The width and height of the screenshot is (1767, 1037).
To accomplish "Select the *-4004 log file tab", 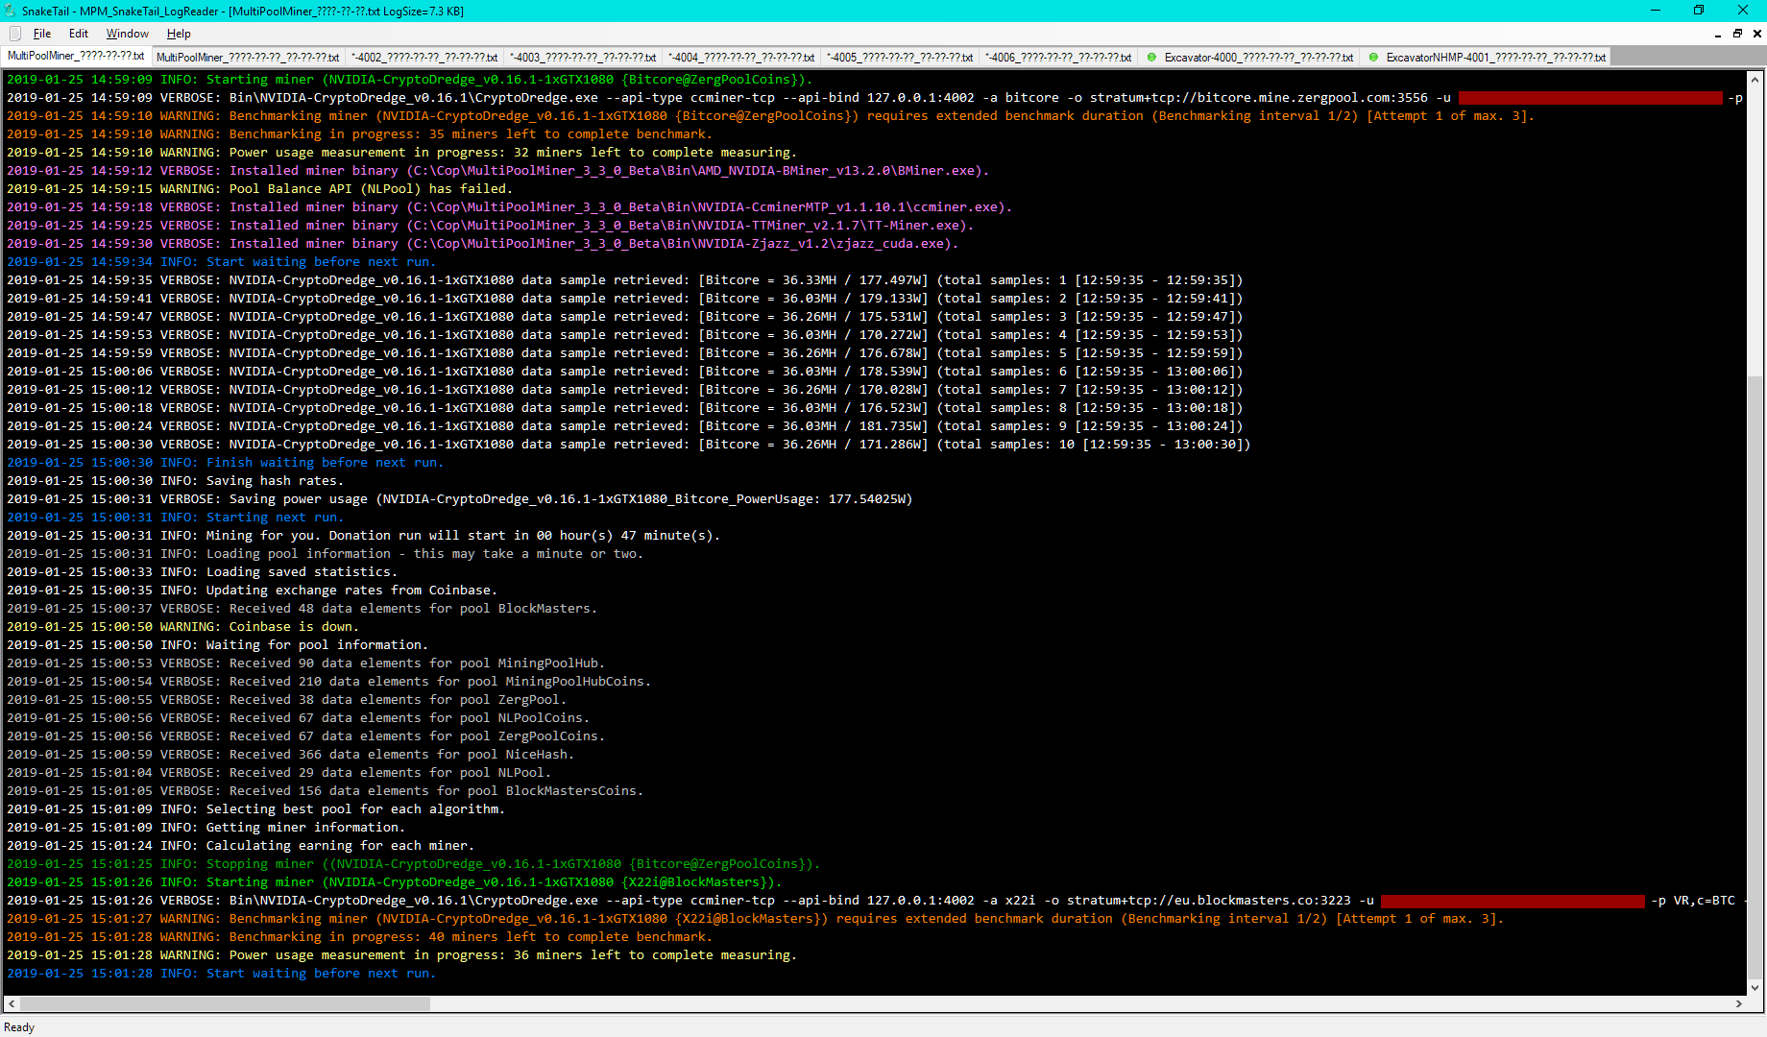I will (741, 56).
